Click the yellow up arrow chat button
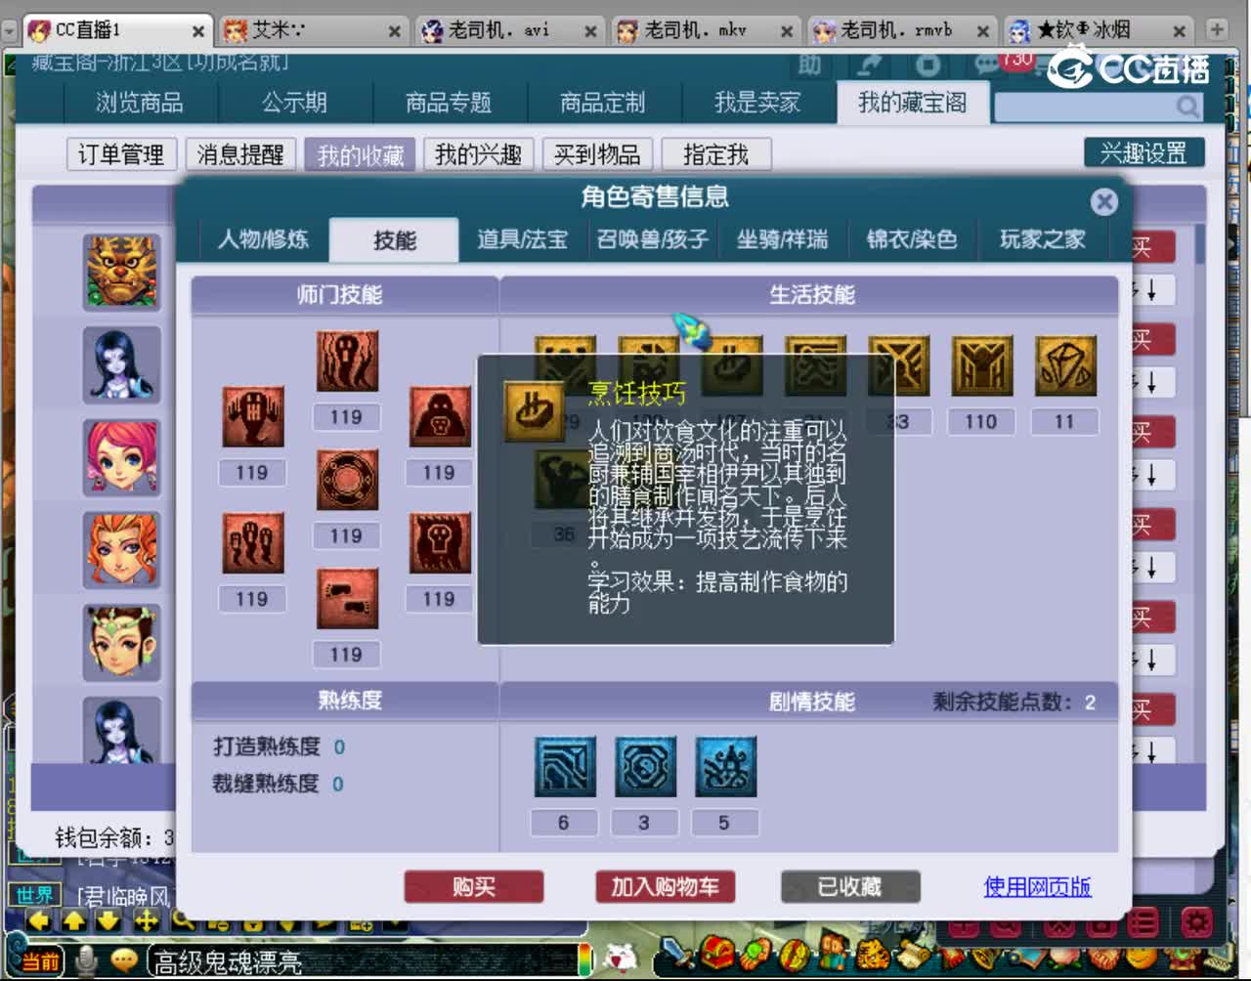Screen dimensions: 1251x981 pos(74,920)
